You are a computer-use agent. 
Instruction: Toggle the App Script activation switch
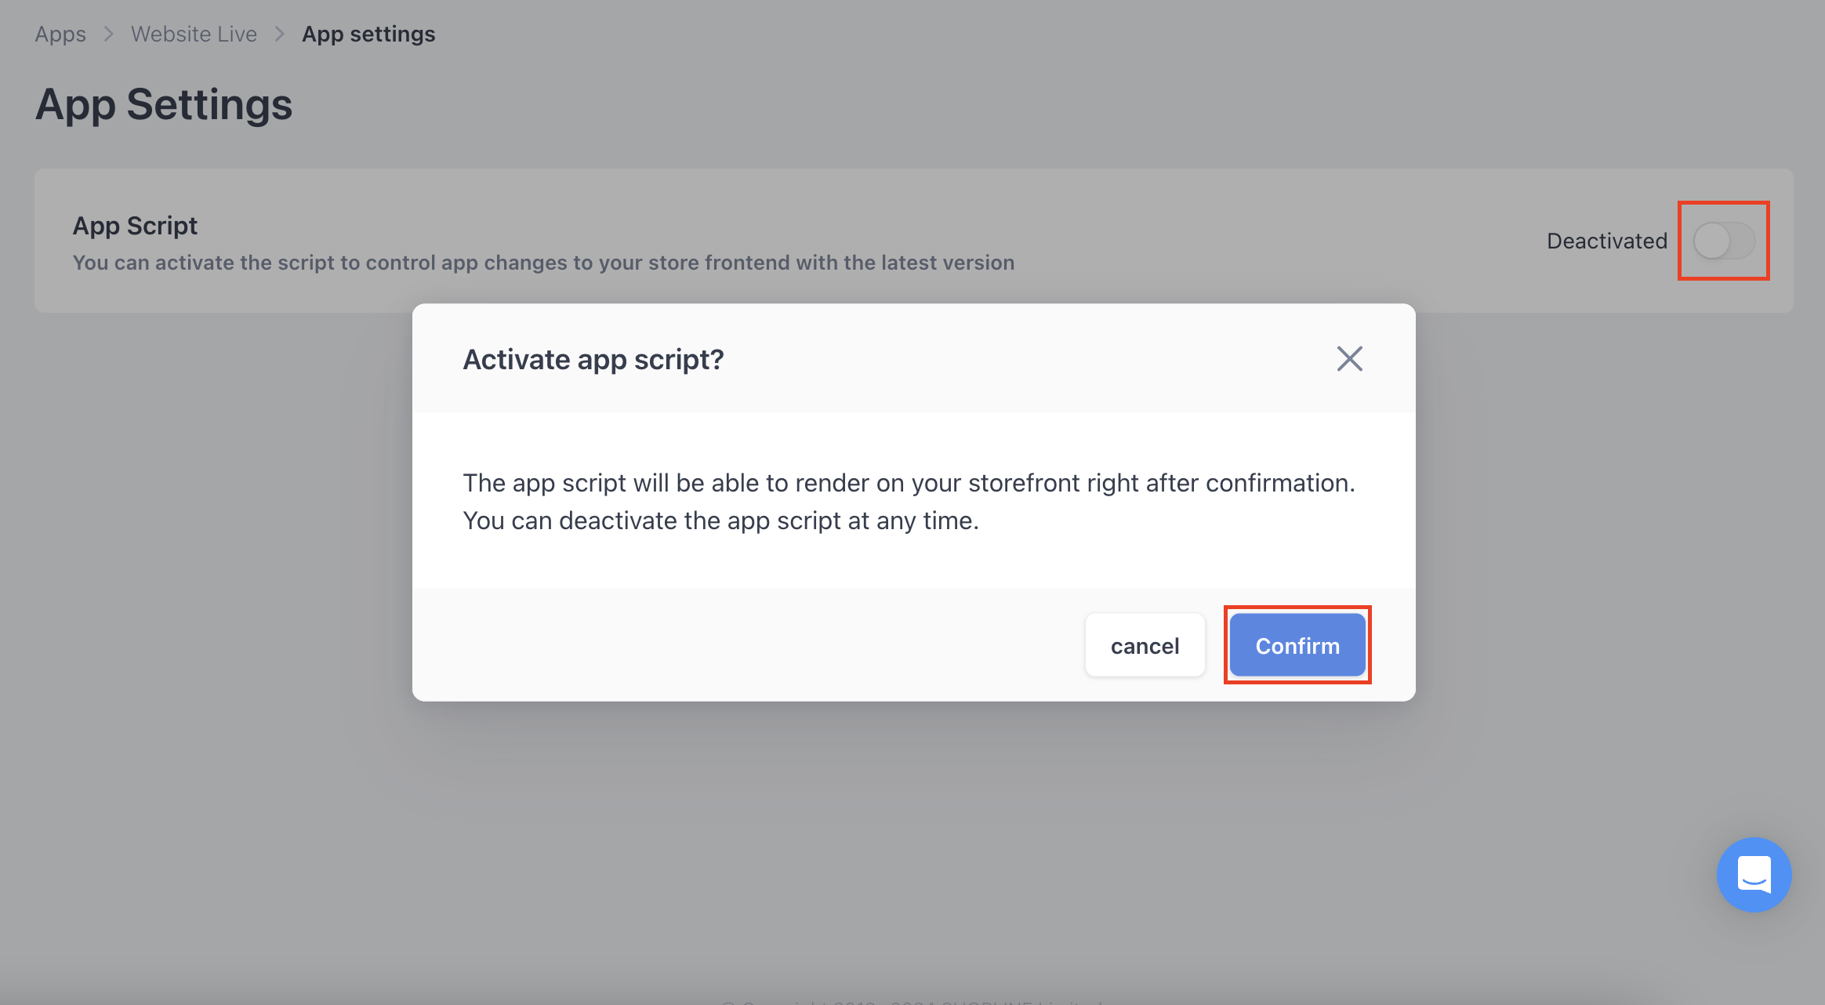click(x=1723, y=241)
